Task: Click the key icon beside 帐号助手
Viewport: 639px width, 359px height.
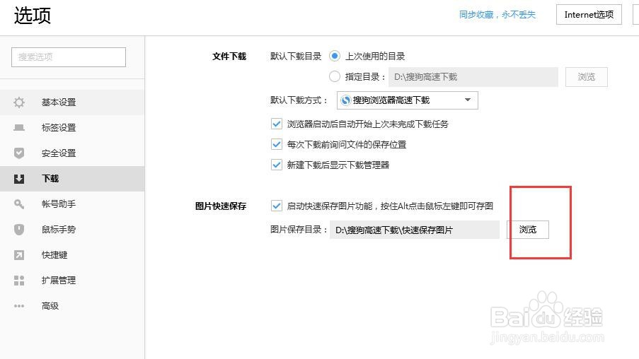Action: tap(19, 204)
